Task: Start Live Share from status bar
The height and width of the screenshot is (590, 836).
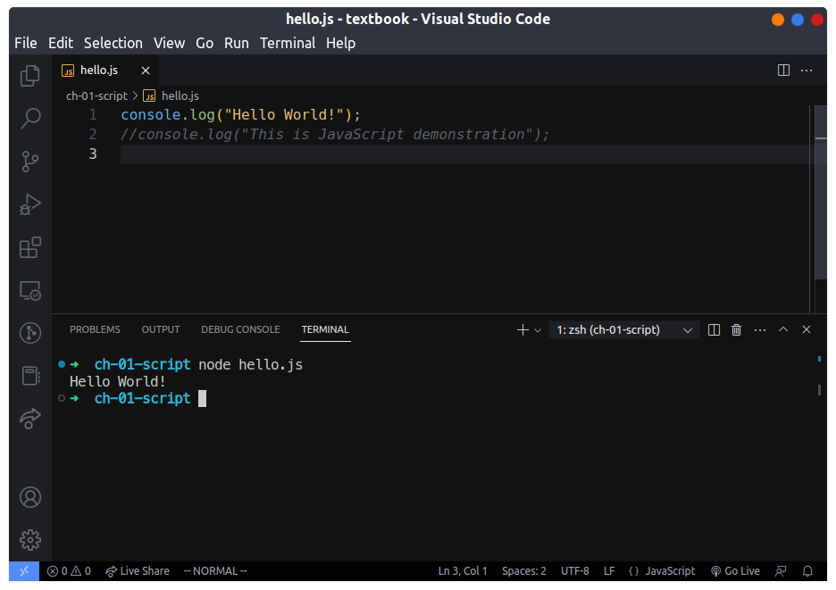Action: coord(138,571)
